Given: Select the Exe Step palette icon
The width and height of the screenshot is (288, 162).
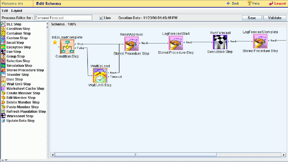Looking at the screenshot, I should [3, 52].
